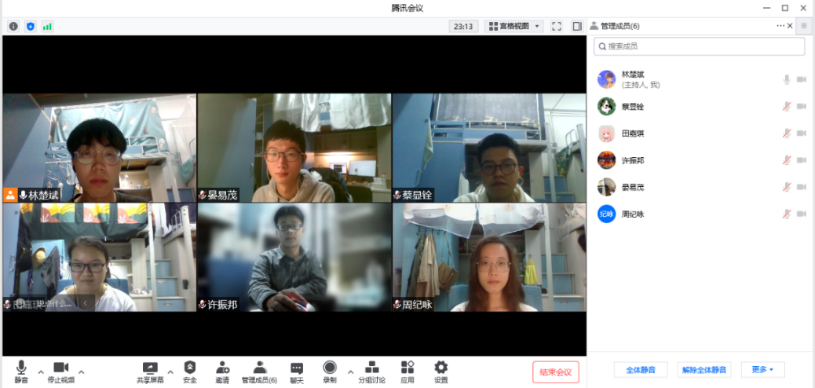815x388 pixels.
Task: Open 分组讨论 breakout rooms
Action: [372, 372]
